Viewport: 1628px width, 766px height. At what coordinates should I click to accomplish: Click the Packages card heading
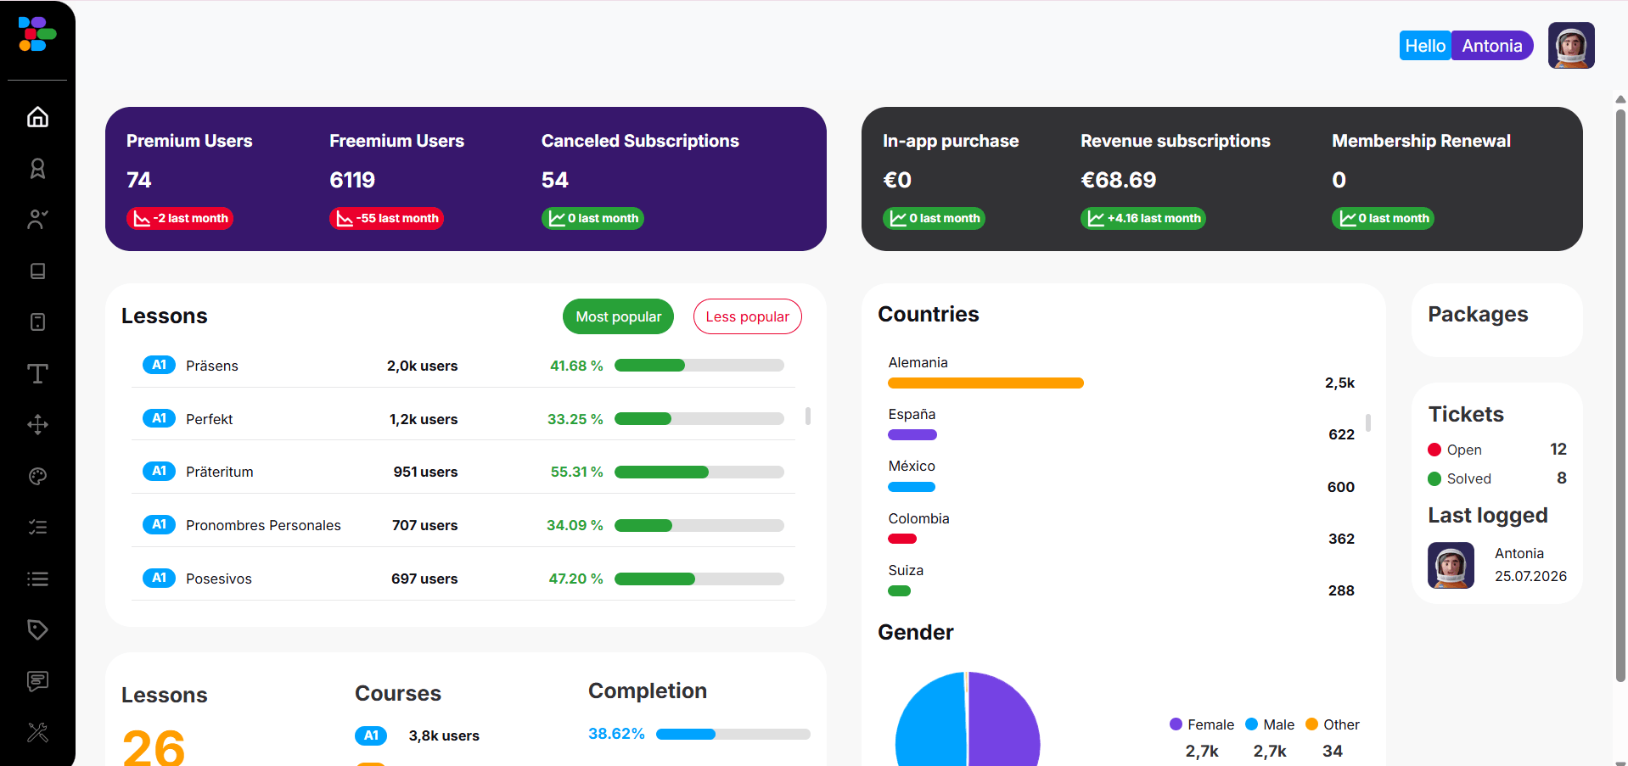[1478, 315]
